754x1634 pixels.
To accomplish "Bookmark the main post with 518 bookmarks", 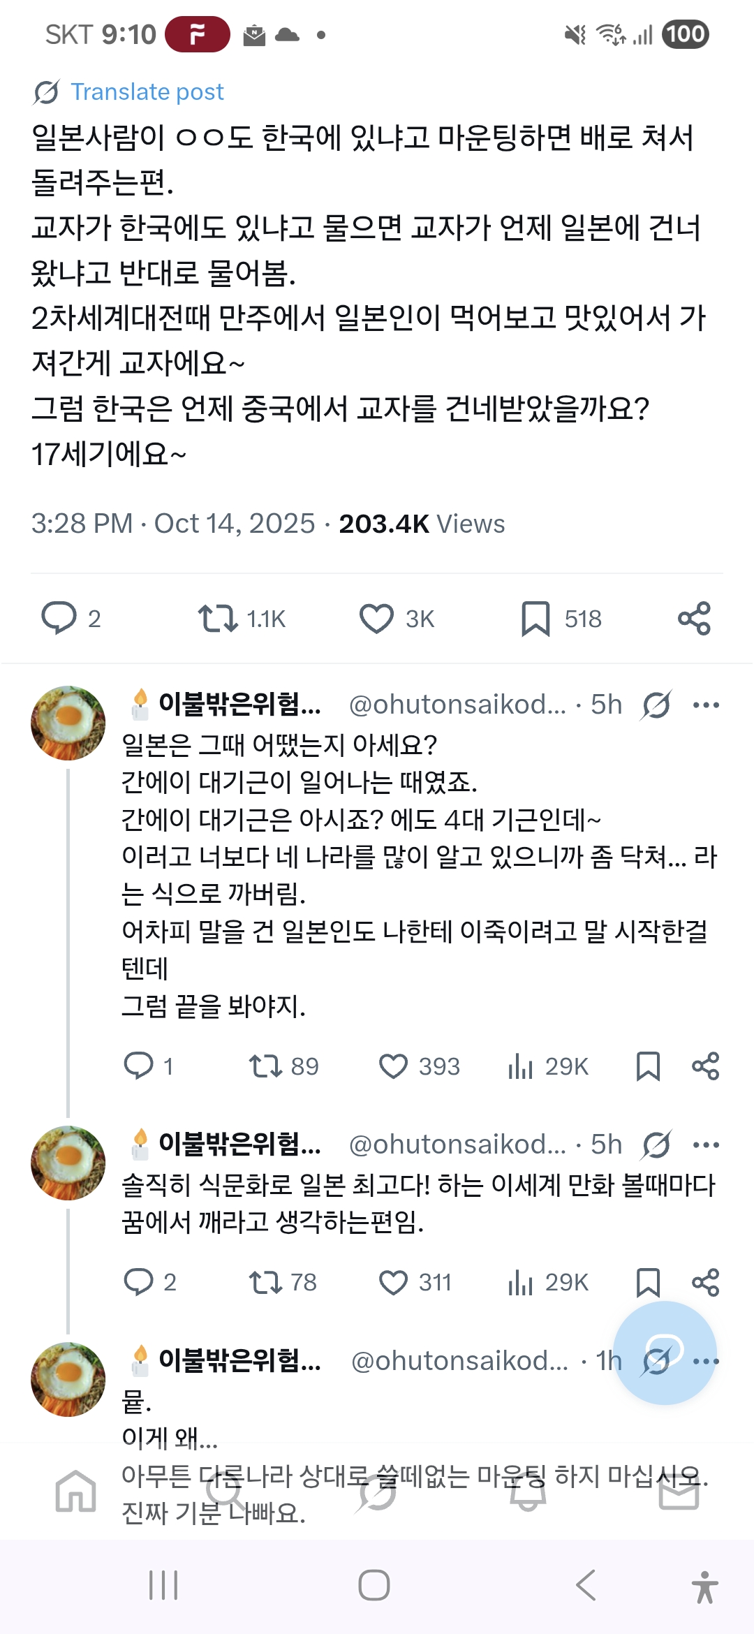I will (535, 618).
